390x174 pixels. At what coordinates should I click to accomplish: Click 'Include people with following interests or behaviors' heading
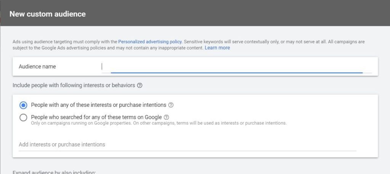click(74, 85)
